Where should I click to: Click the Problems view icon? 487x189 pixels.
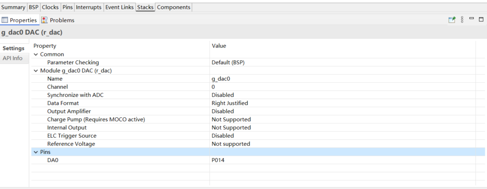44,20
